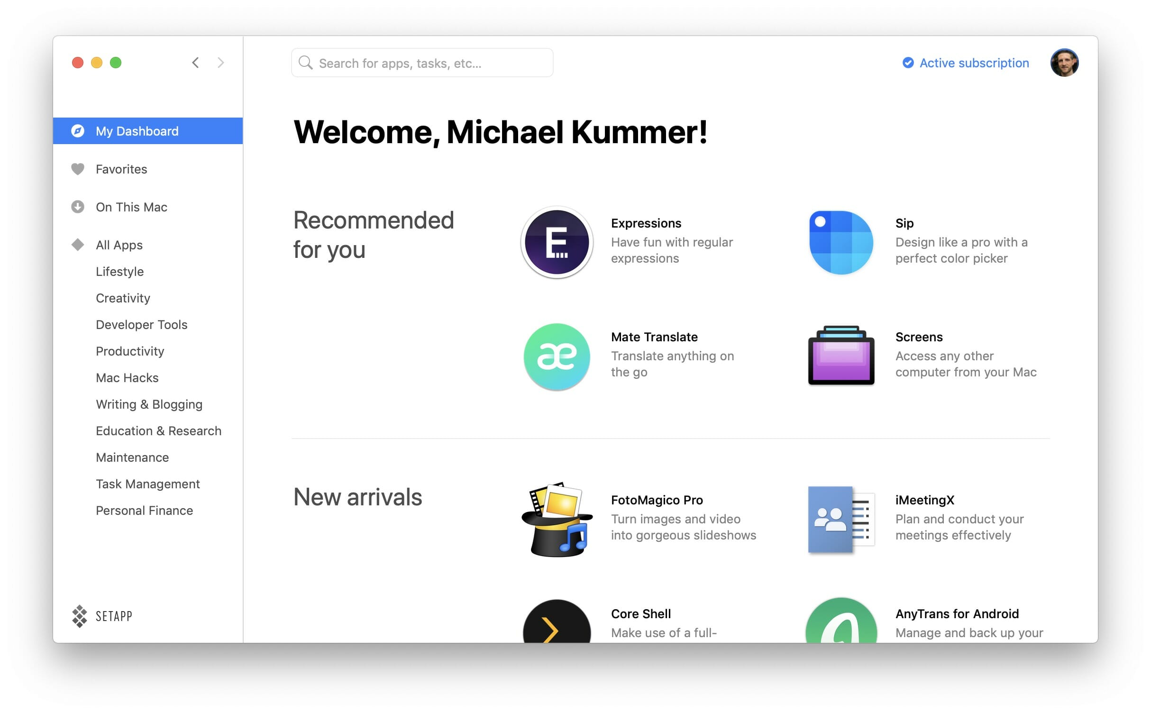Select the My Dashboard section
This screenshot has height=713, width=1151.
click(148, 130)
